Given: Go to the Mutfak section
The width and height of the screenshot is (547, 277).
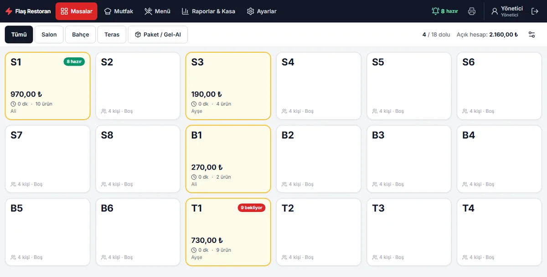Looking at the screenshot, I should 119,11.
